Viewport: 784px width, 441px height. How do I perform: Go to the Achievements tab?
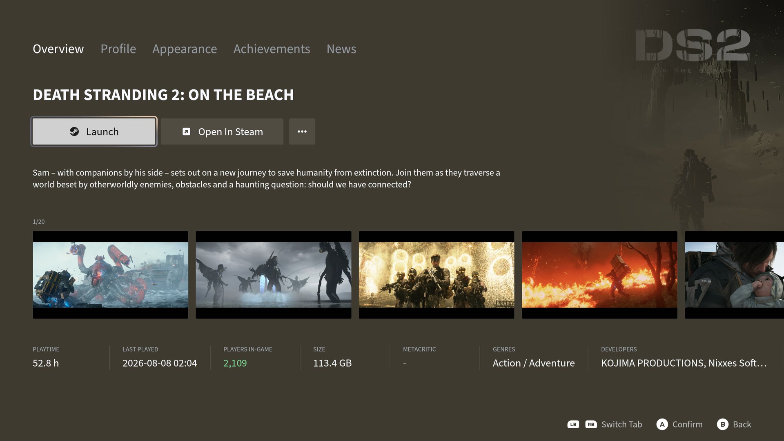[x=272, y=49]
